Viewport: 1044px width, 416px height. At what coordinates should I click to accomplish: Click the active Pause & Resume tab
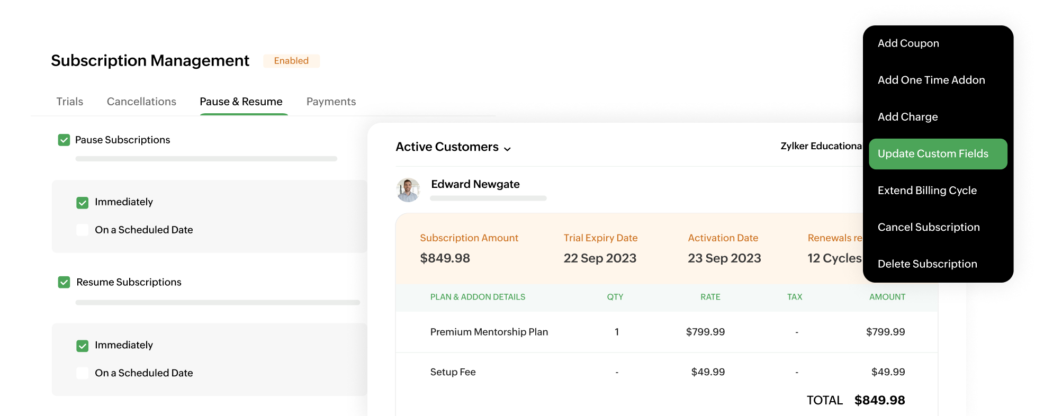241,102
